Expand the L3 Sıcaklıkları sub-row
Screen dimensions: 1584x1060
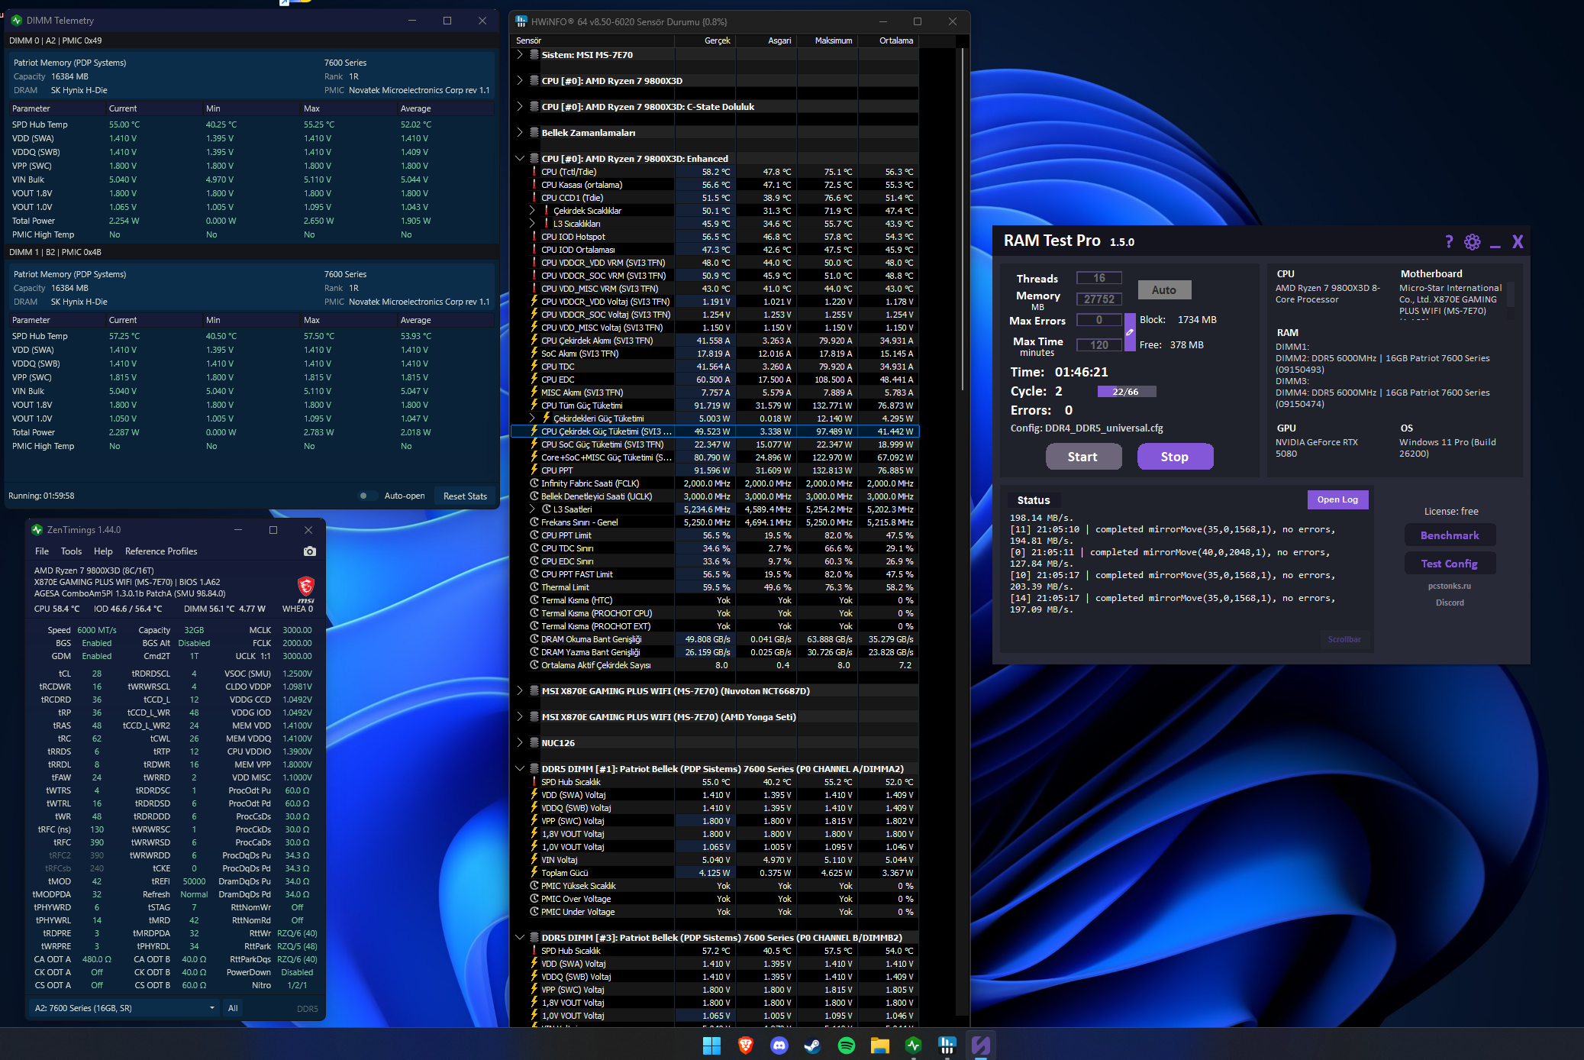point(532,224)
